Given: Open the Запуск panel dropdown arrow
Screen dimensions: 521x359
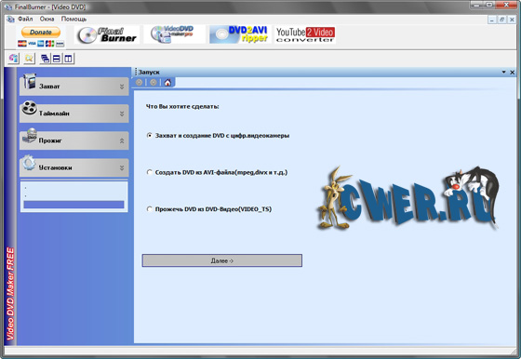Looking at the screenshot, I should click(x=503, y=72).
